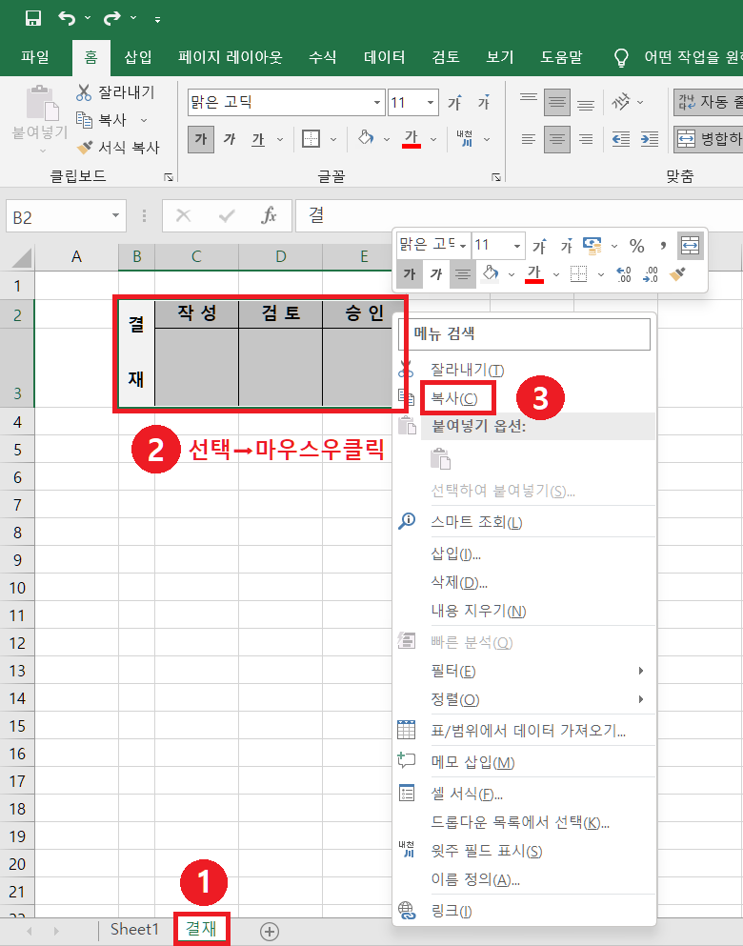743x946 pixels.
Task: Click the text orientation icon in ribbon
Action: click(621, 102)
